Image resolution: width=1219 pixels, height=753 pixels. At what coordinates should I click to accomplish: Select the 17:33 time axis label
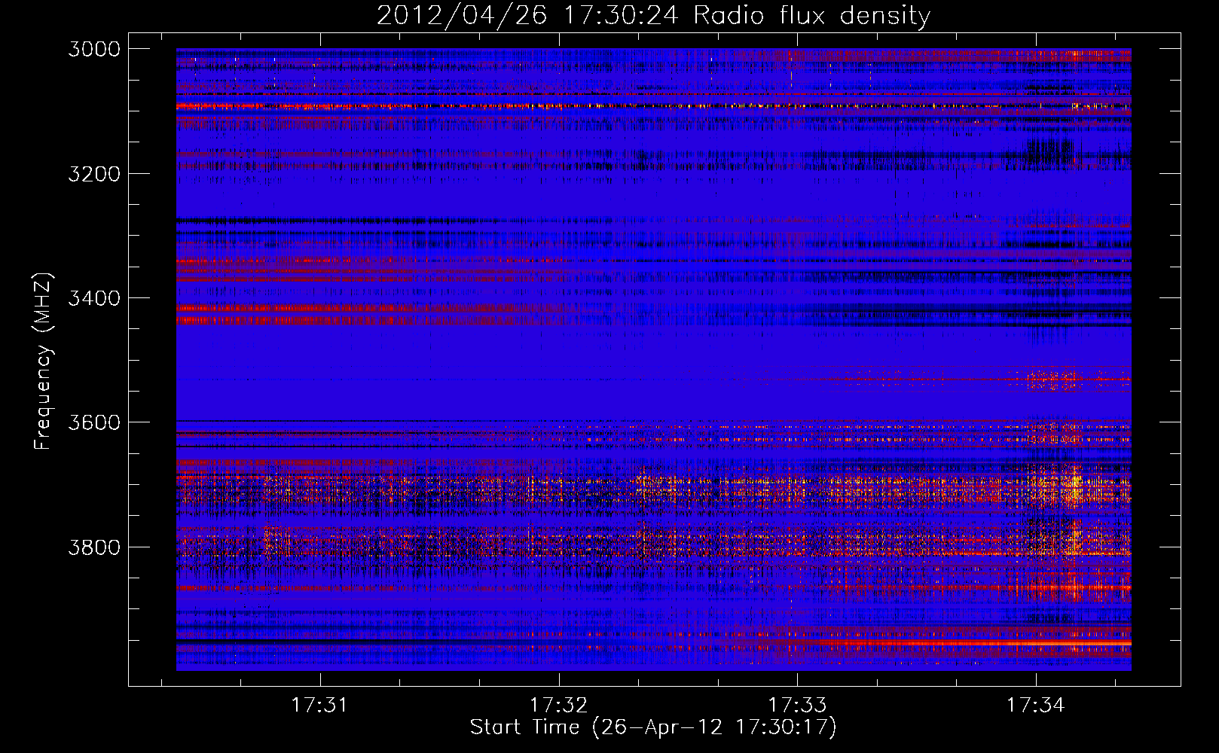pyautogui.click(x=797, y=706)
